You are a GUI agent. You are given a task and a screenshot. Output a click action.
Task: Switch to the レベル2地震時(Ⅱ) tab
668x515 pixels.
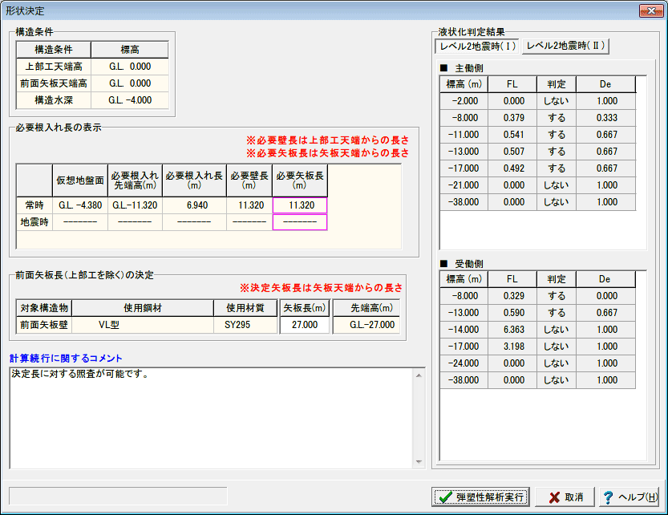tap(566, 46)
